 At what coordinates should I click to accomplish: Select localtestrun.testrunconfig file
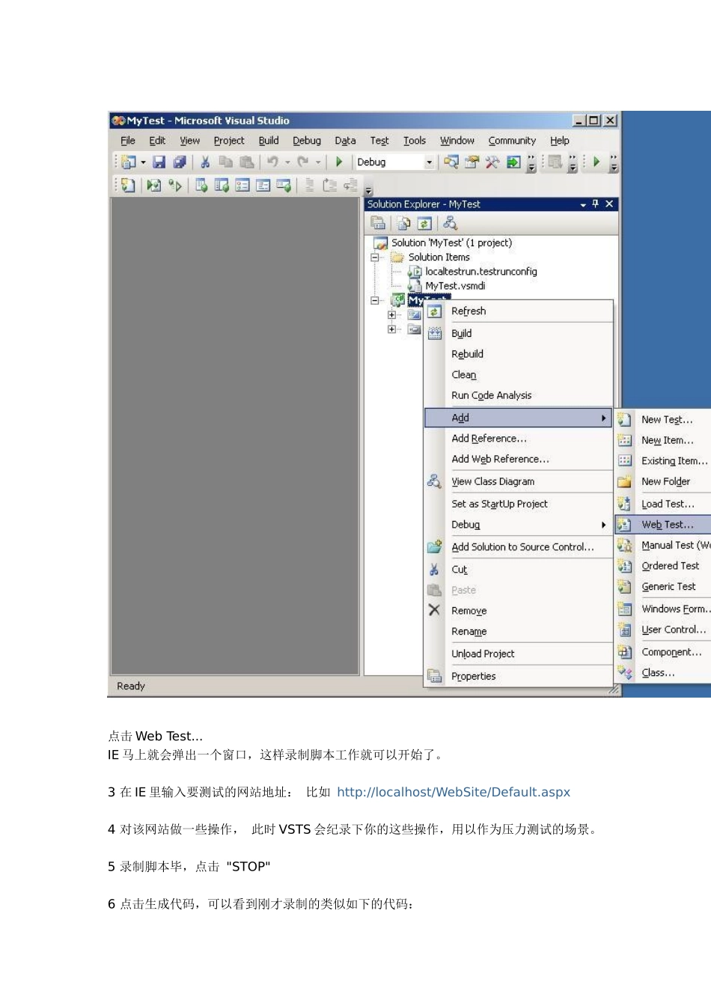click(x=481, y=272)
